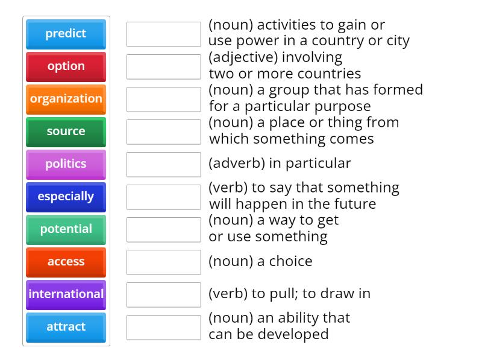The height and width of the screenshot is (362, 482).
Task: Choose the blue 'attract' word tile
Action: (66, 327)
